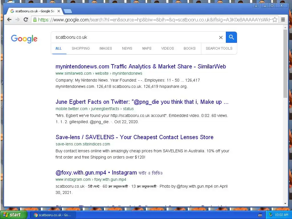This screenshot has width=292, height=219.
Task: Click the save-lens.com.siteindices.com URL text
Action: 83,144
